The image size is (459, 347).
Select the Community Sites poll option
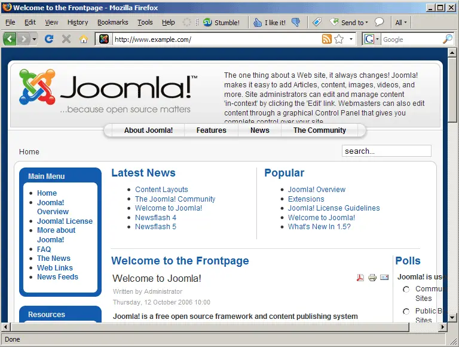coord(406,290)
